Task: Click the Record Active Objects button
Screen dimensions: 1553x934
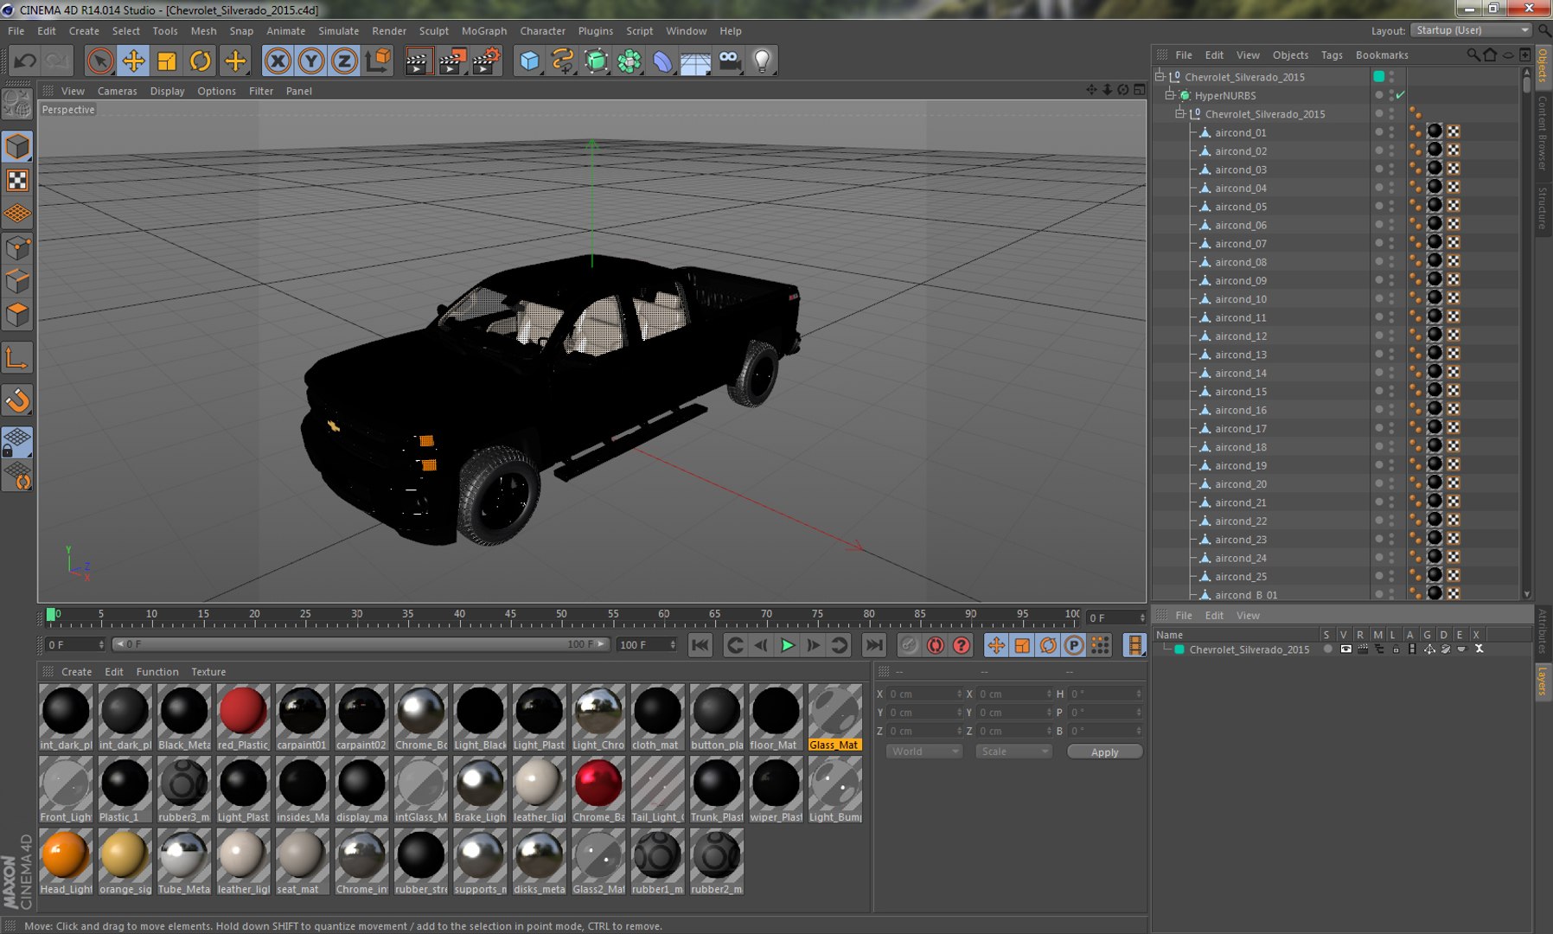Action: [x=909, y=645]
